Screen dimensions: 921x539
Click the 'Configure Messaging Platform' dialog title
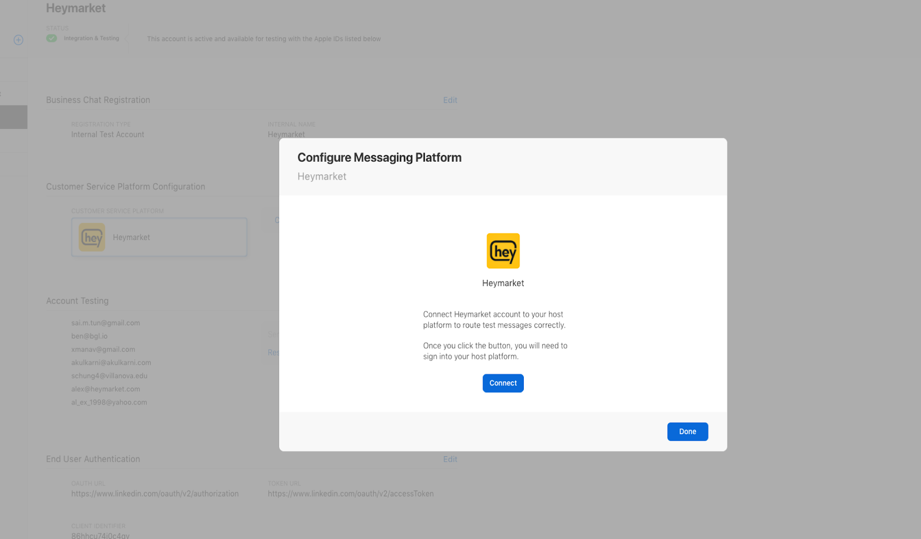379,158
